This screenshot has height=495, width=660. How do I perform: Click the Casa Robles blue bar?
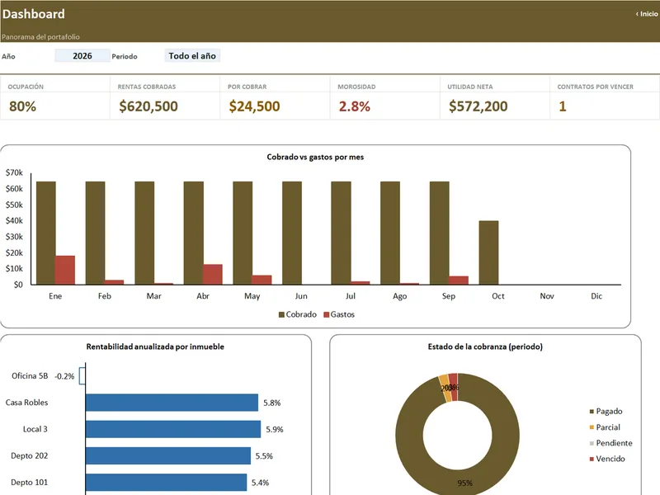(x=172, y=403)
